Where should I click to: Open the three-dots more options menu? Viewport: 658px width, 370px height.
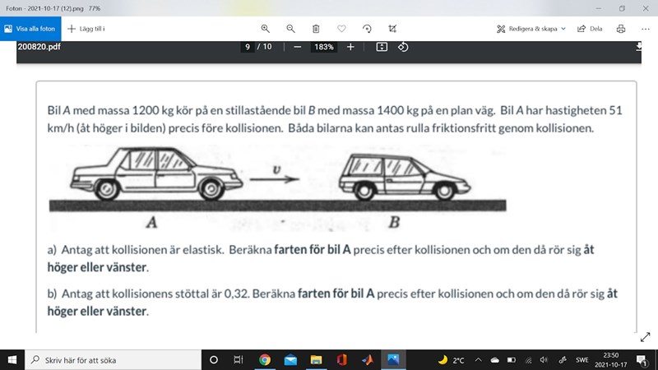pos(645,28)
